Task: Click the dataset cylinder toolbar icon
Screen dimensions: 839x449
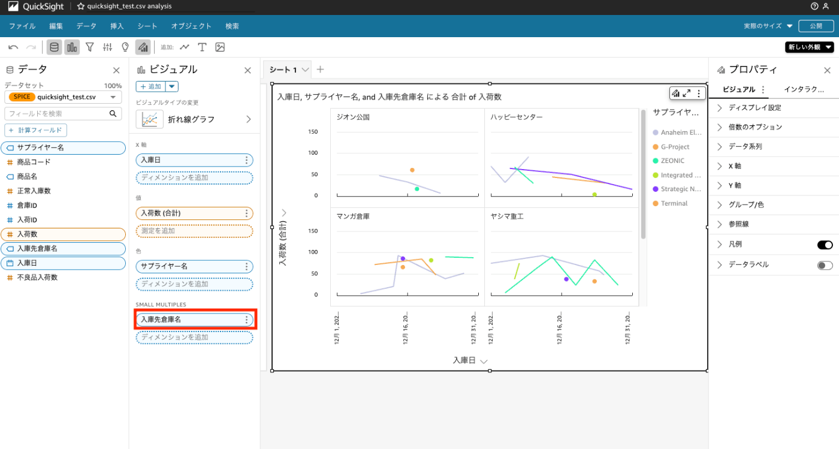Action: click(x=55, y=47)
